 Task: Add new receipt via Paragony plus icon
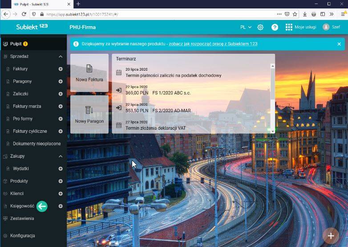(61, 81)
